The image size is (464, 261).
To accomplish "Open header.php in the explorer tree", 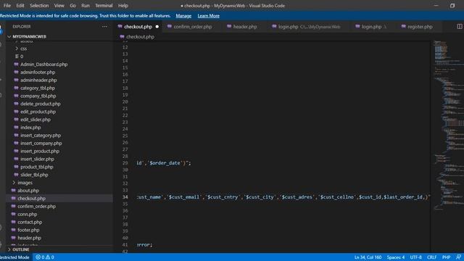I will coord(29,238).
